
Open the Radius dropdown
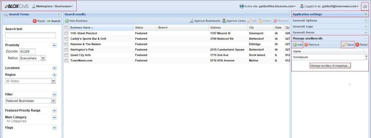tap(43, 58)
